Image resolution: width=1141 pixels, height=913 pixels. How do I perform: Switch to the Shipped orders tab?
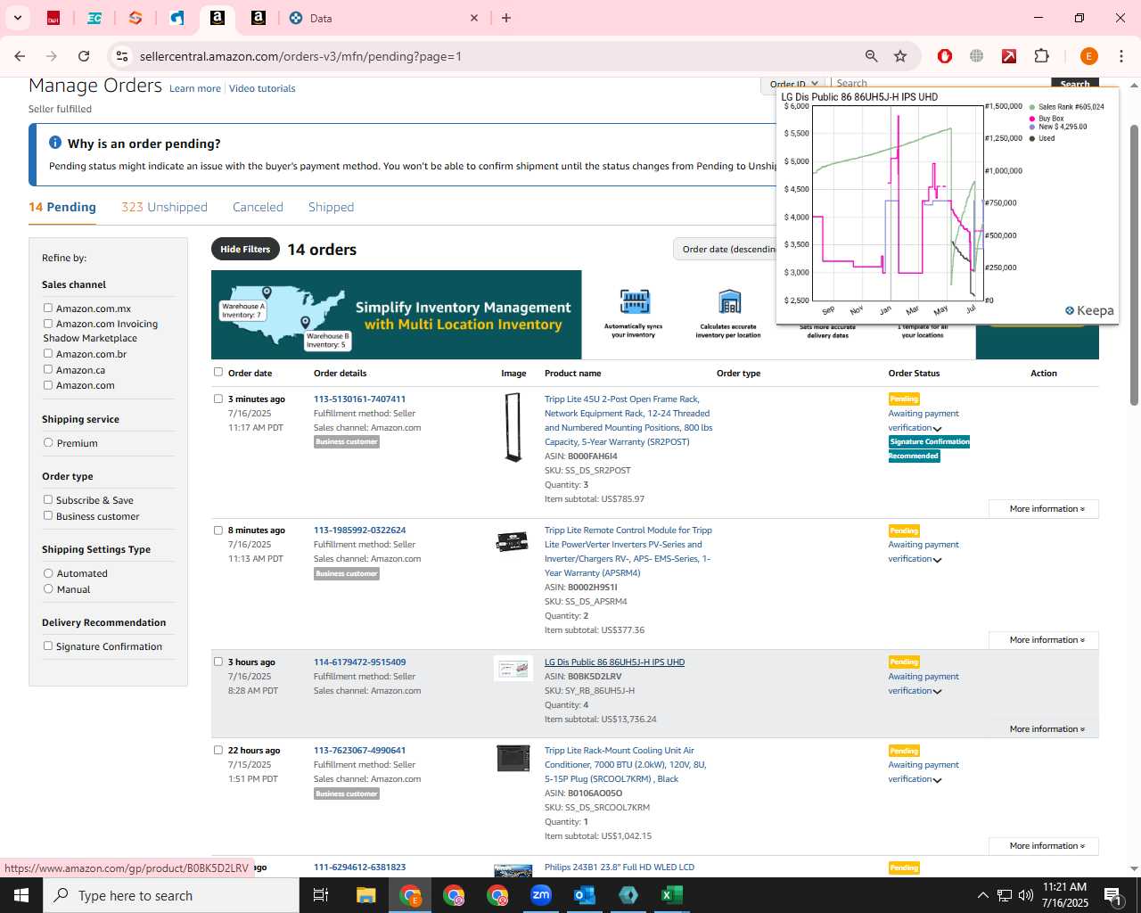331,207
